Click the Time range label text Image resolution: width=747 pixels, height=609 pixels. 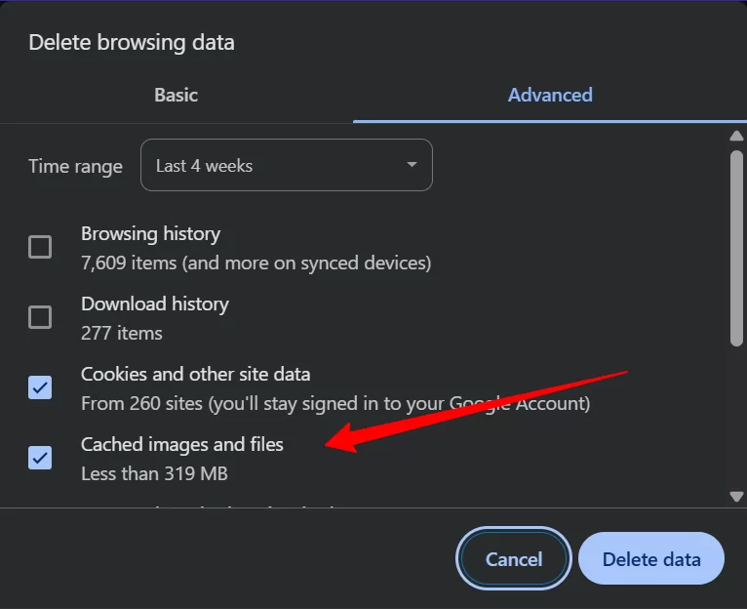pyautogui.click(x=76, y=167)
